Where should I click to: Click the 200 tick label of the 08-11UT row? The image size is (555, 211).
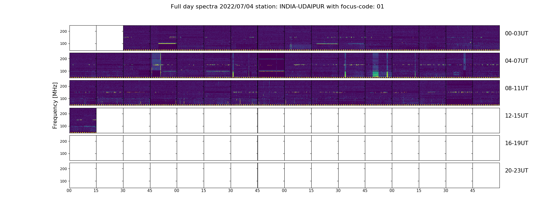pos(63,86)
